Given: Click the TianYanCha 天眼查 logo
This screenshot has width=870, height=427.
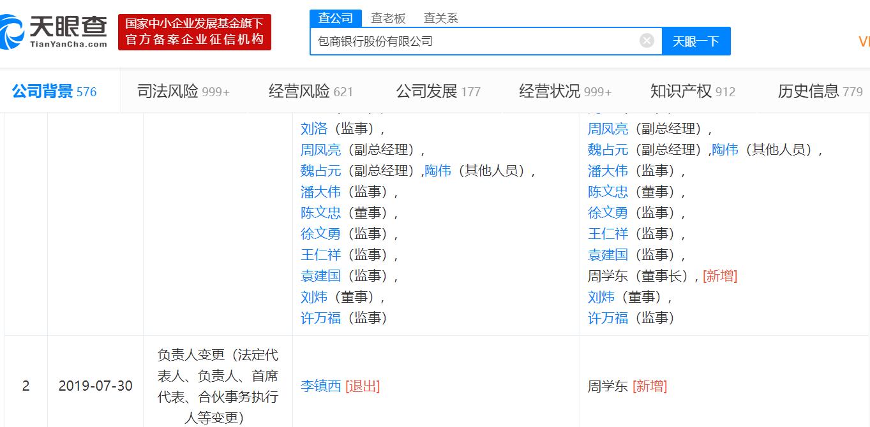Looking at the screenshot, I should click(54, 32).
